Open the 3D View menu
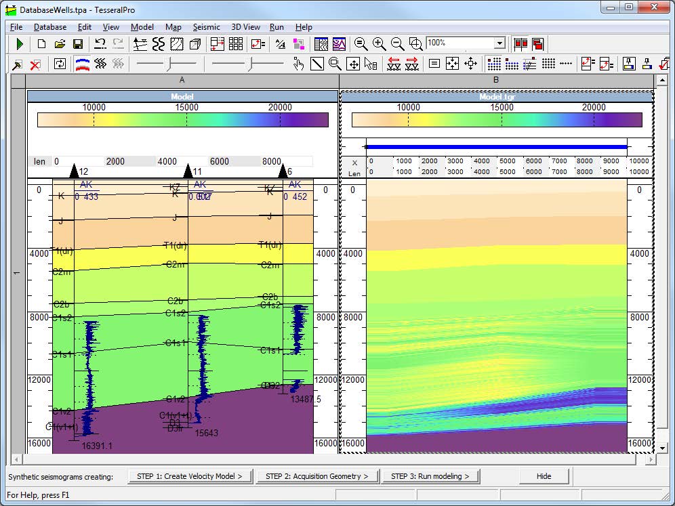Viewport: 675px width, 506px height. tap(245, 27)
